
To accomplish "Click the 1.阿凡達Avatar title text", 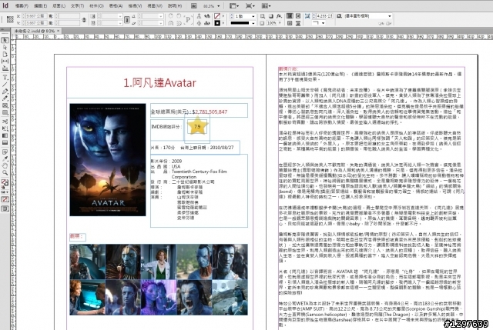I will 159,83.
